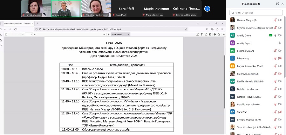Screen dimensions: 286x135
Task: Toggle Andriy Boyko's microphone icon
Action: [280, 43]
